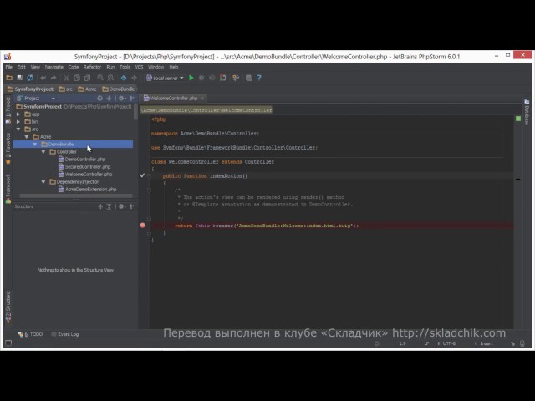Click the project tree horizontal scrollbar
This screenshot has width=535, height=401.
(76, 195)
